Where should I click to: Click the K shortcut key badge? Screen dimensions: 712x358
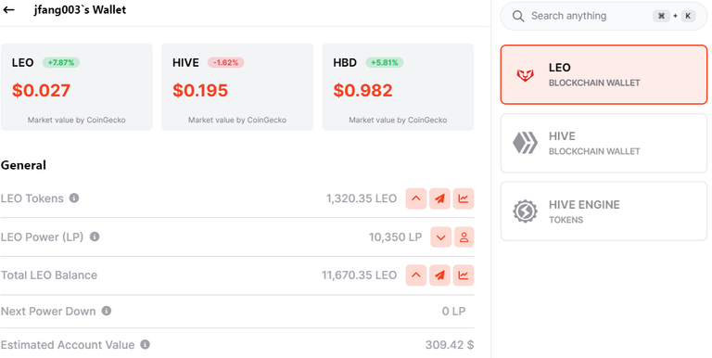point(688,16)
